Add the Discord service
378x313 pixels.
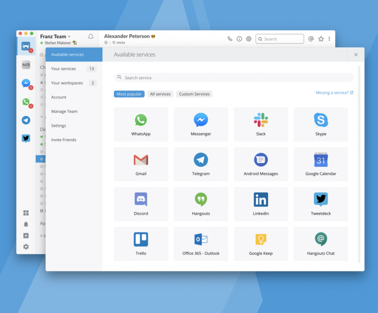(141, 204)
